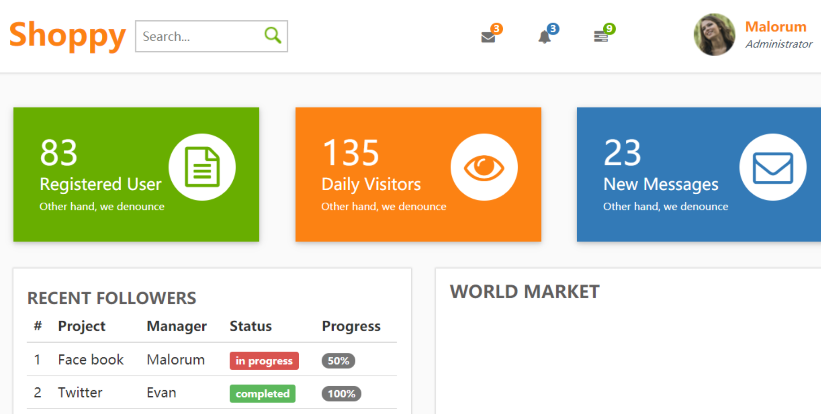Click the document icon in Registered User card
821x414 pixels.
tap(202, 167)
